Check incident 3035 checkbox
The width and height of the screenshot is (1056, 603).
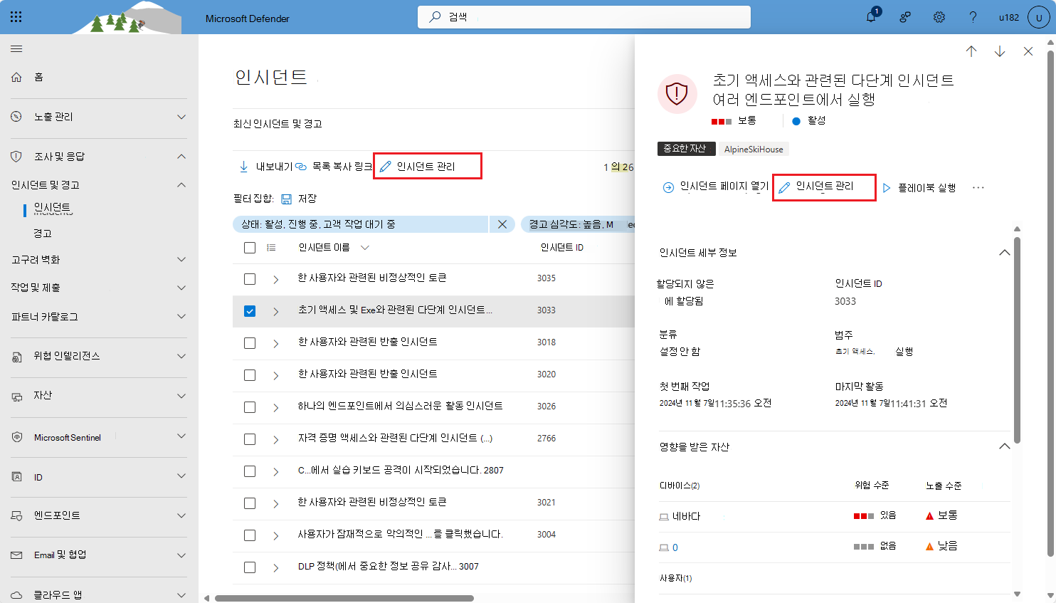[x=250, y=279]
